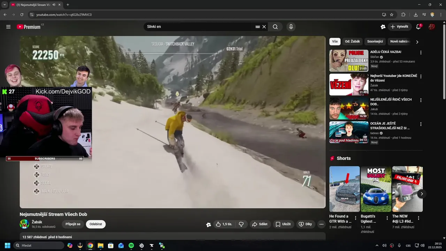Select the Související filter chip
Image resolution: width=446 pixels, height=251 pixels.
click(375, 41)
